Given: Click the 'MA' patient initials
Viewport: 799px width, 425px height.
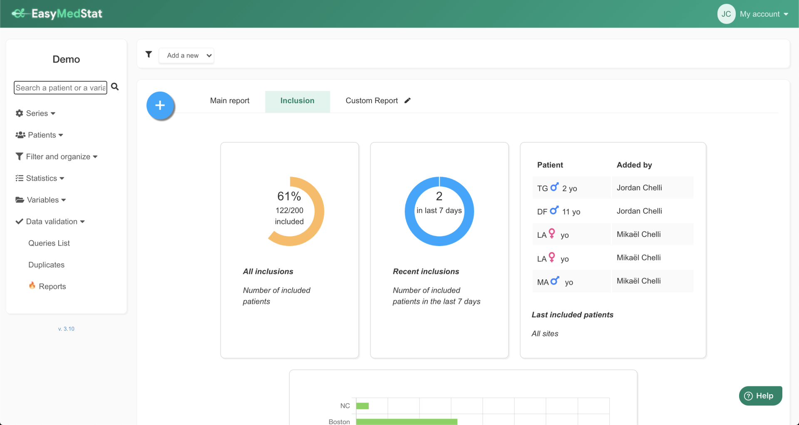Looking at the screenshot, I should tap(543, 282).
